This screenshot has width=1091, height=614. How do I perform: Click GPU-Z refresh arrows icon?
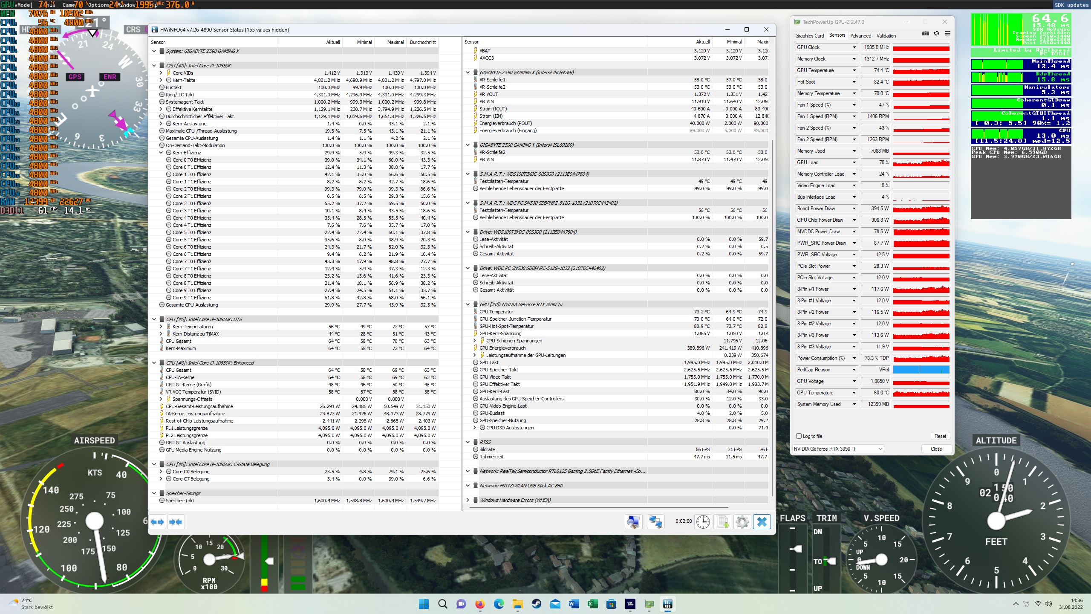point(936,34)
